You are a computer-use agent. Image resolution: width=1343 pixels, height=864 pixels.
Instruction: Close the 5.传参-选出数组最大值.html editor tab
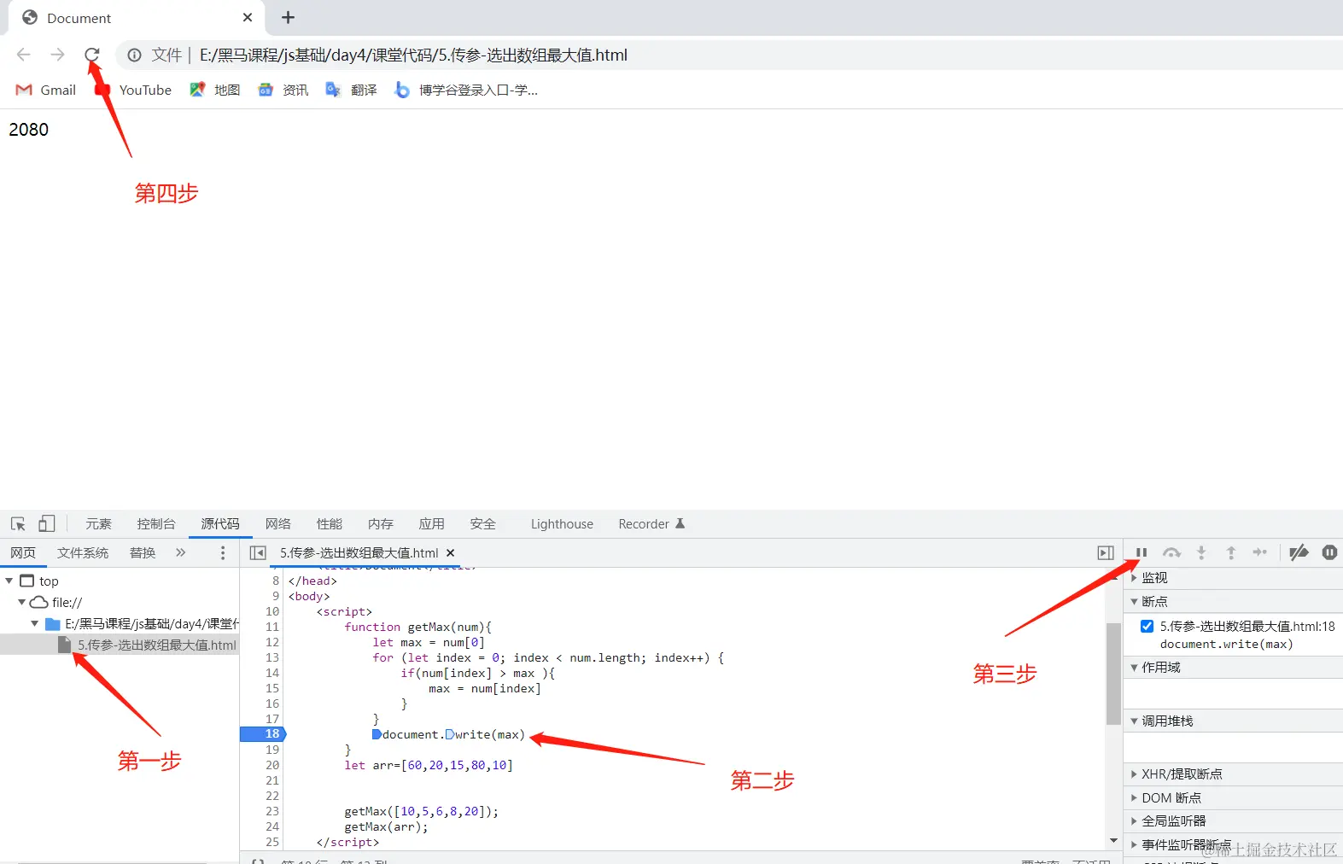[x=451, y=553]
